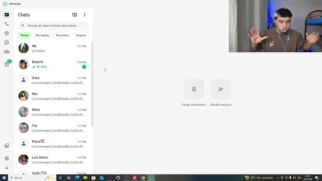
Task: Open Task View on the taskbar
Action: (60, 178)
